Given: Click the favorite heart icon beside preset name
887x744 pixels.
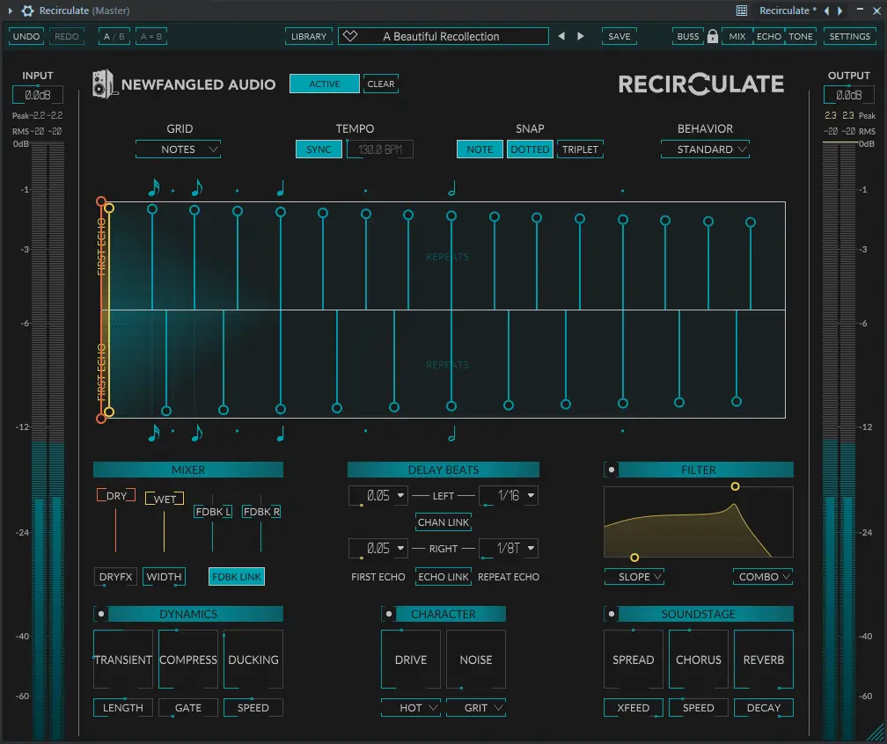Looking at the screenshot, I should click(x=350, y=36).
